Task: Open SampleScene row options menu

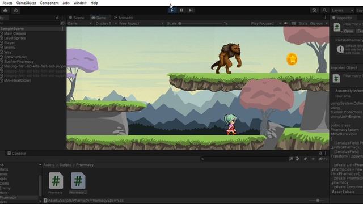Action: click(x=62, y=29)
